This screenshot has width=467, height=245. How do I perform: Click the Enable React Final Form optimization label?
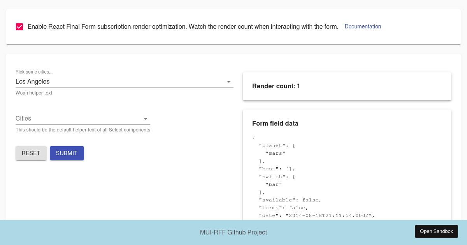tap(183, 27)
